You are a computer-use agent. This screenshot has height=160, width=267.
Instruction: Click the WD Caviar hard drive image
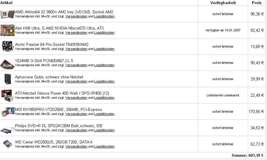[7, 144]
